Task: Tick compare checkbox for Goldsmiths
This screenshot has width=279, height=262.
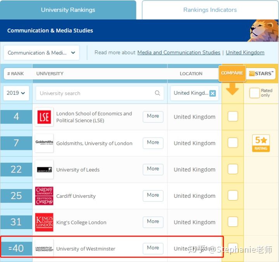Action: pos(233,143)
